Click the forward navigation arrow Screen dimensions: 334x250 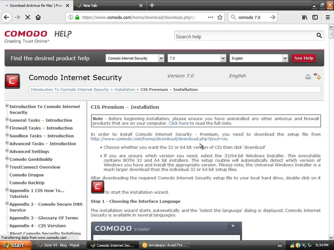(17, 17)
